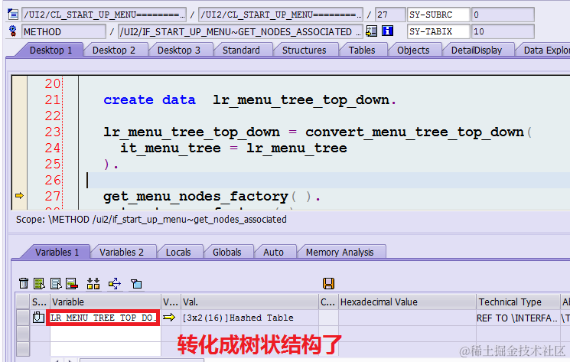Click the clipboard icon next to LR_MENU_TREE_TOP_DO

pyautogui.click(x=38, y=318)
